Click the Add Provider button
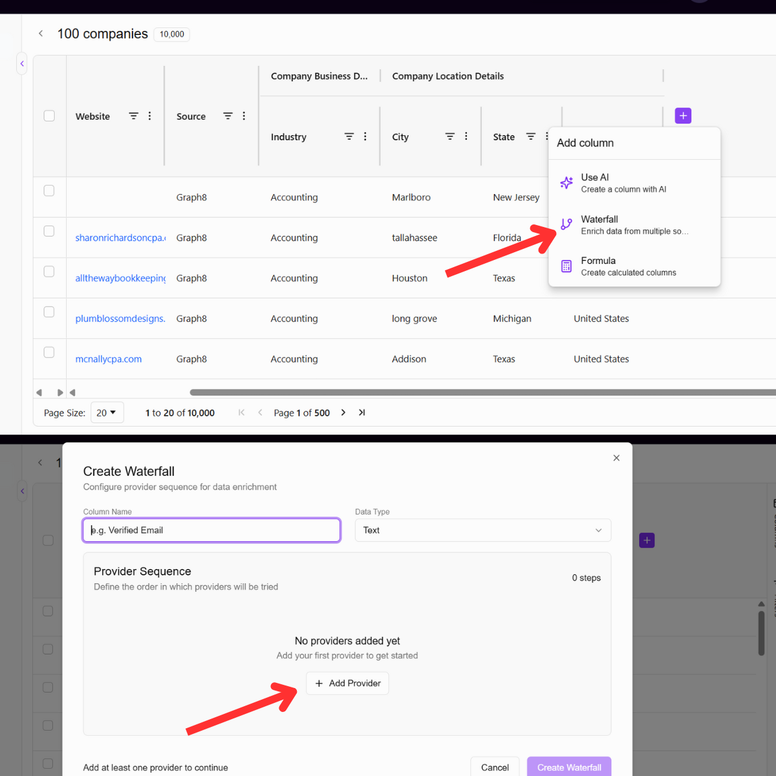Viewport: 776px width, 776px height. (x=347, y=684)
